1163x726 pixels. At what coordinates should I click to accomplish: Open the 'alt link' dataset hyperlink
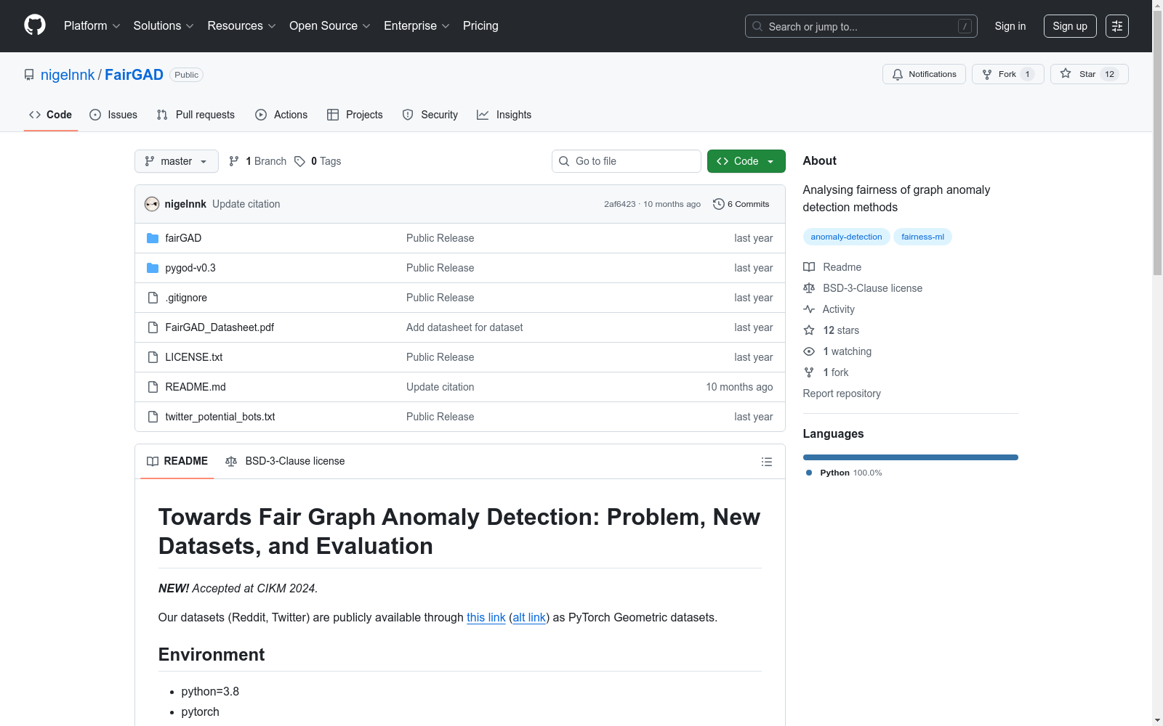(x=529, y=617)
